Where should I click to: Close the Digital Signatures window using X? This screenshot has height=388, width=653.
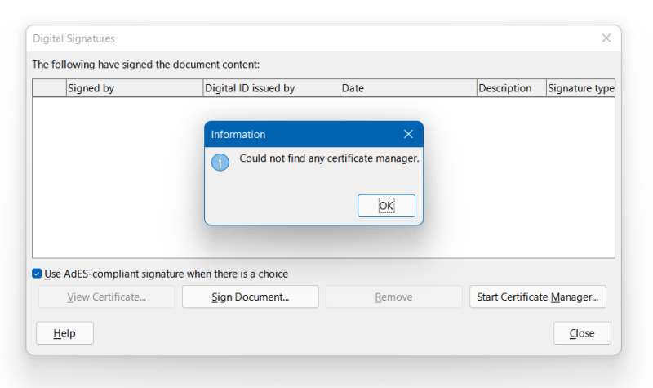tap(606, 38)
